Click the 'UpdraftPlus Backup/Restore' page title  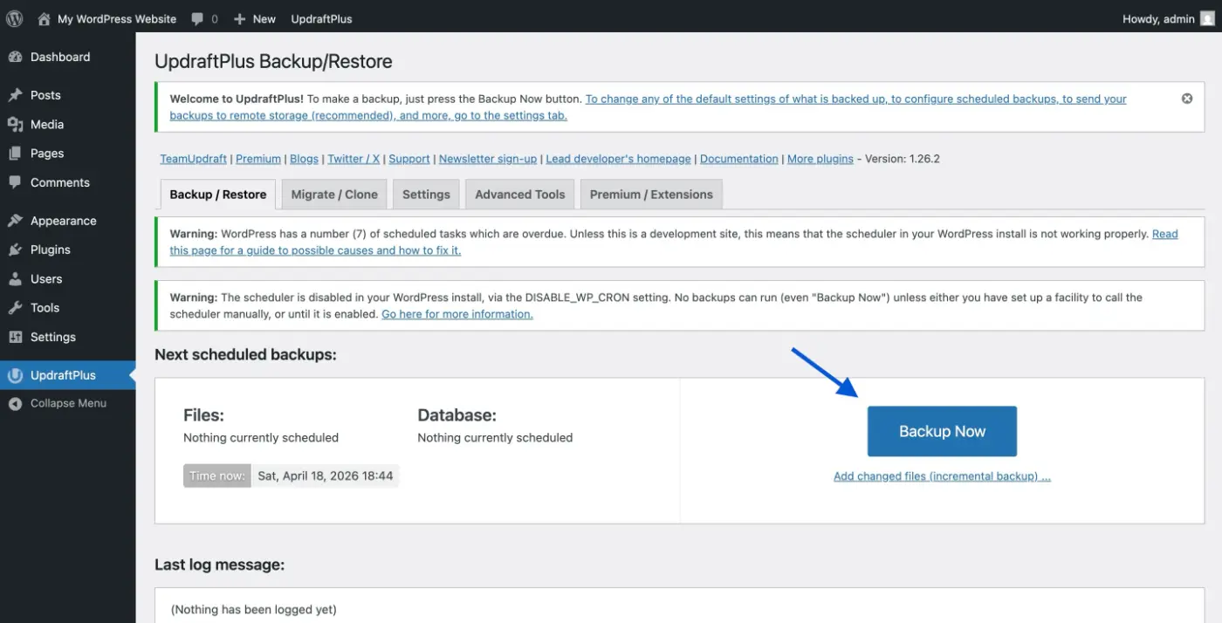click(x=273, y=61)
